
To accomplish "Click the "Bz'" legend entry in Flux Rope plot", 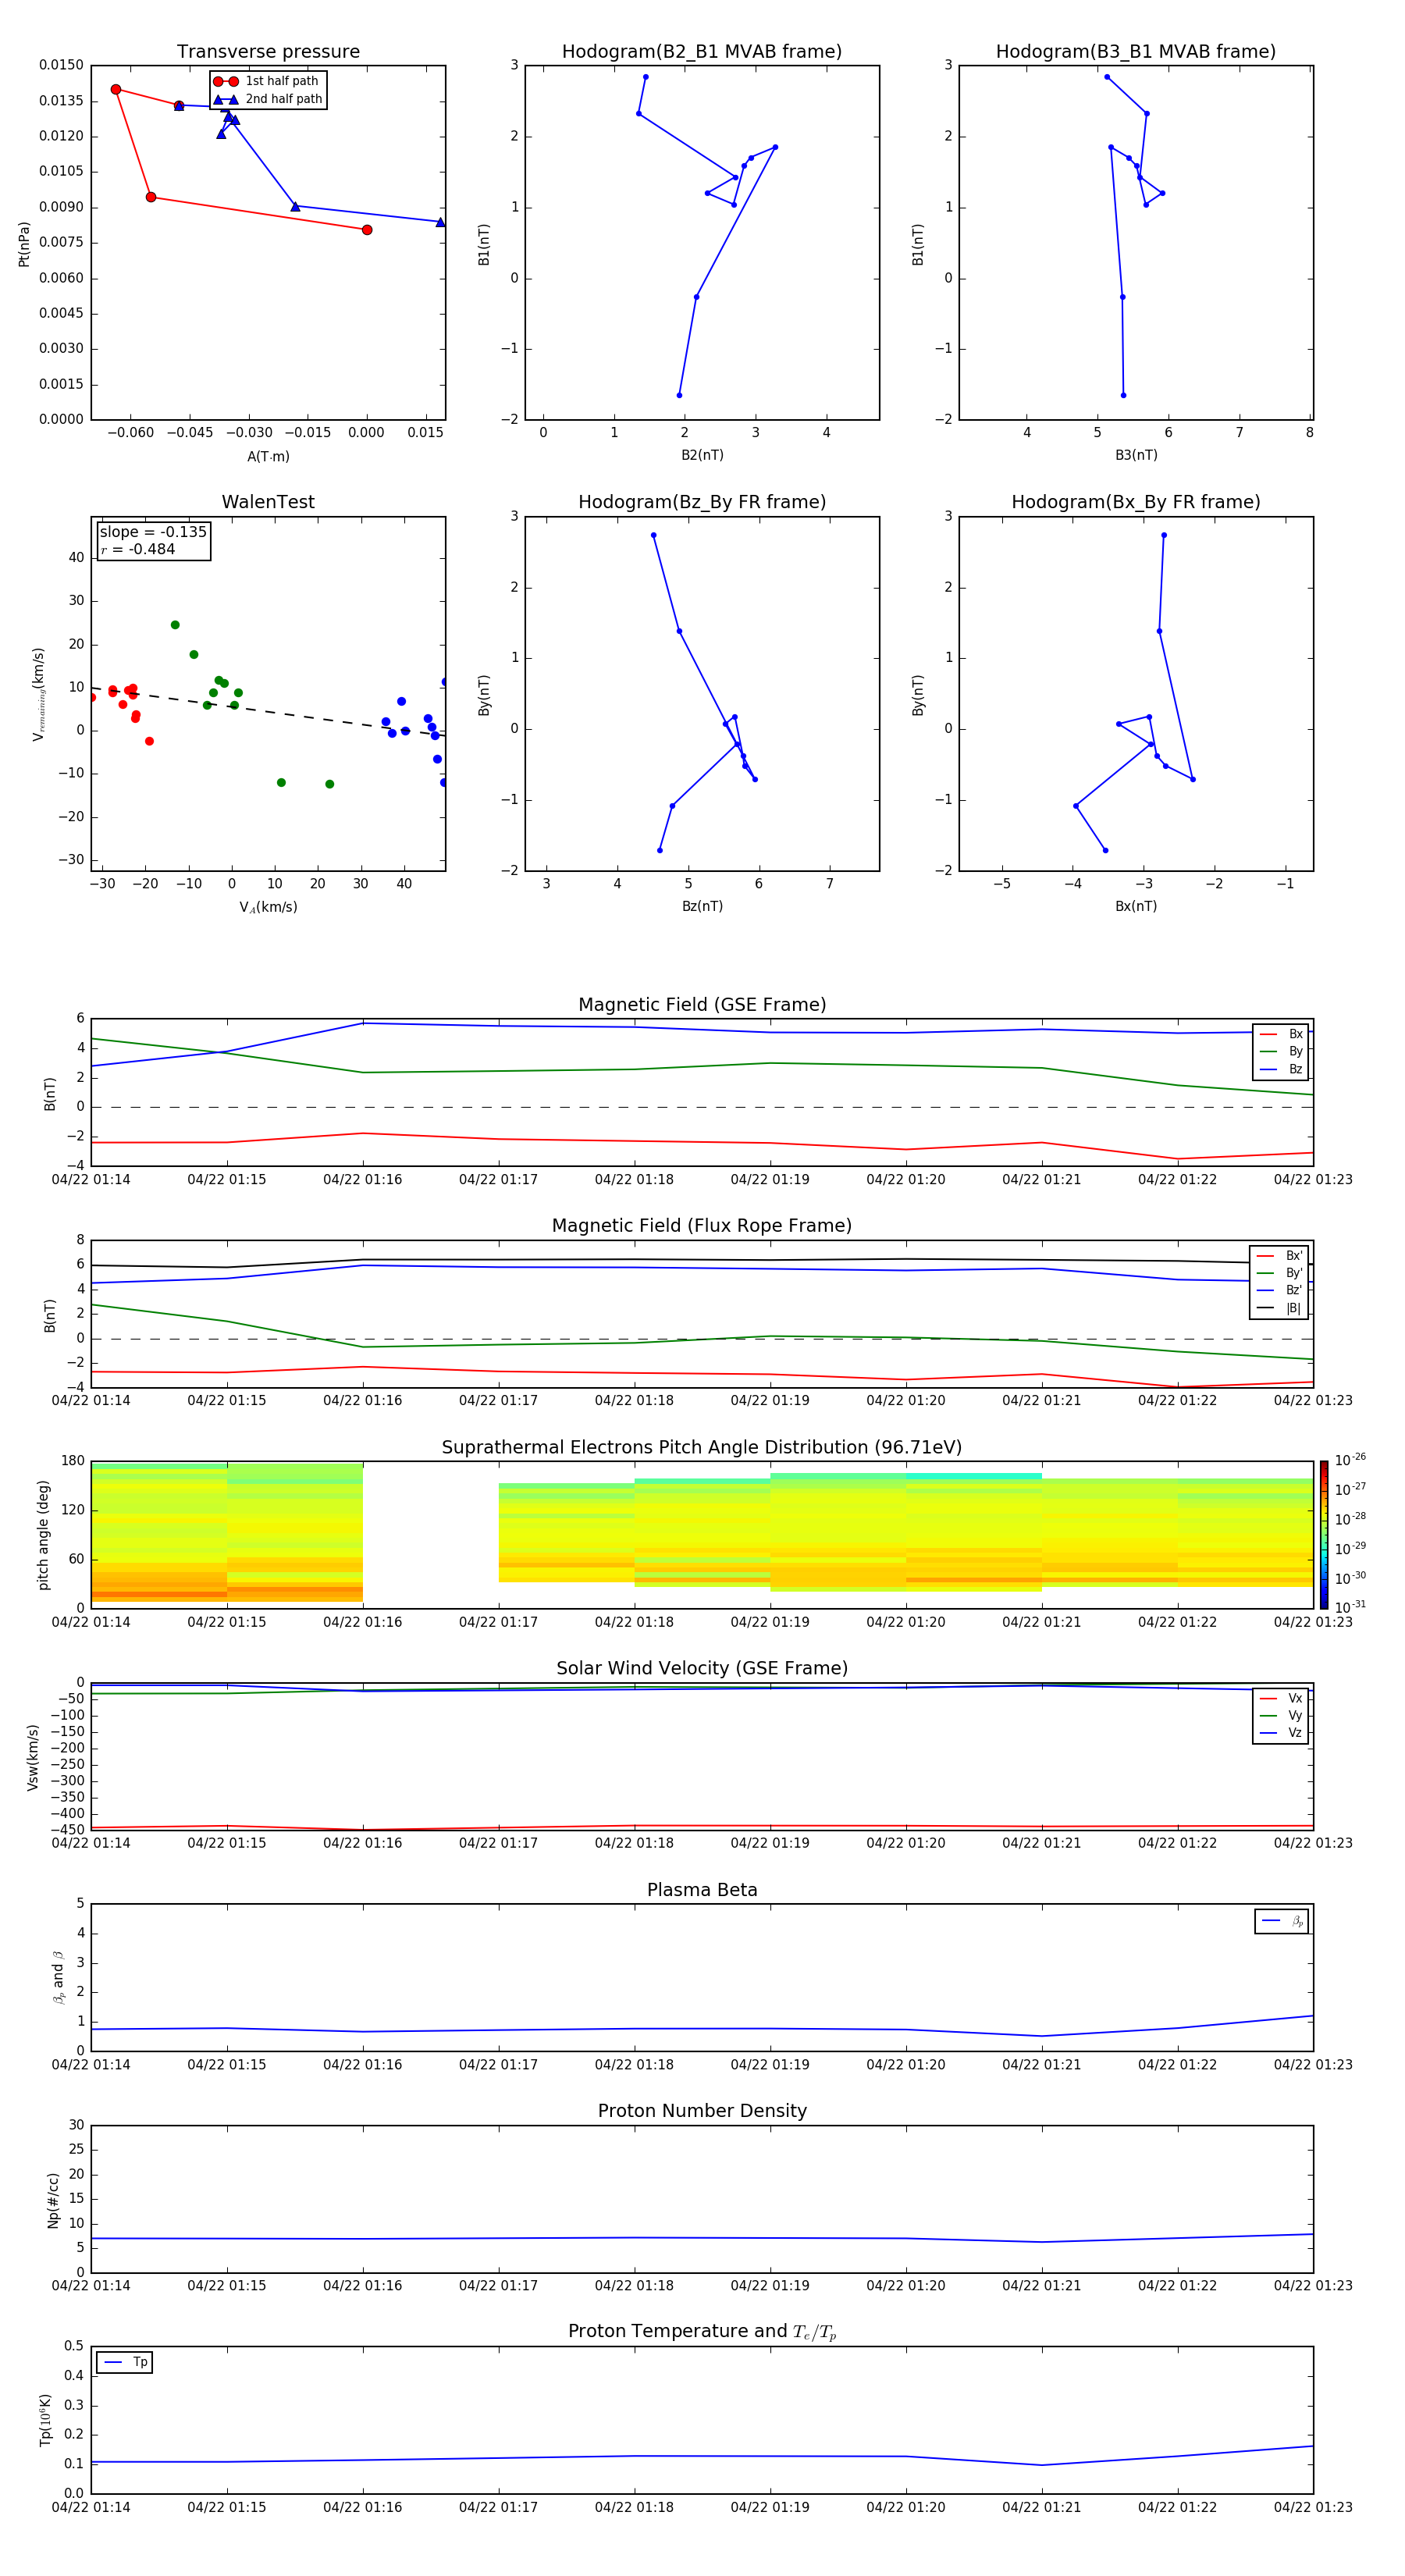I will tap(1279, 1291).
